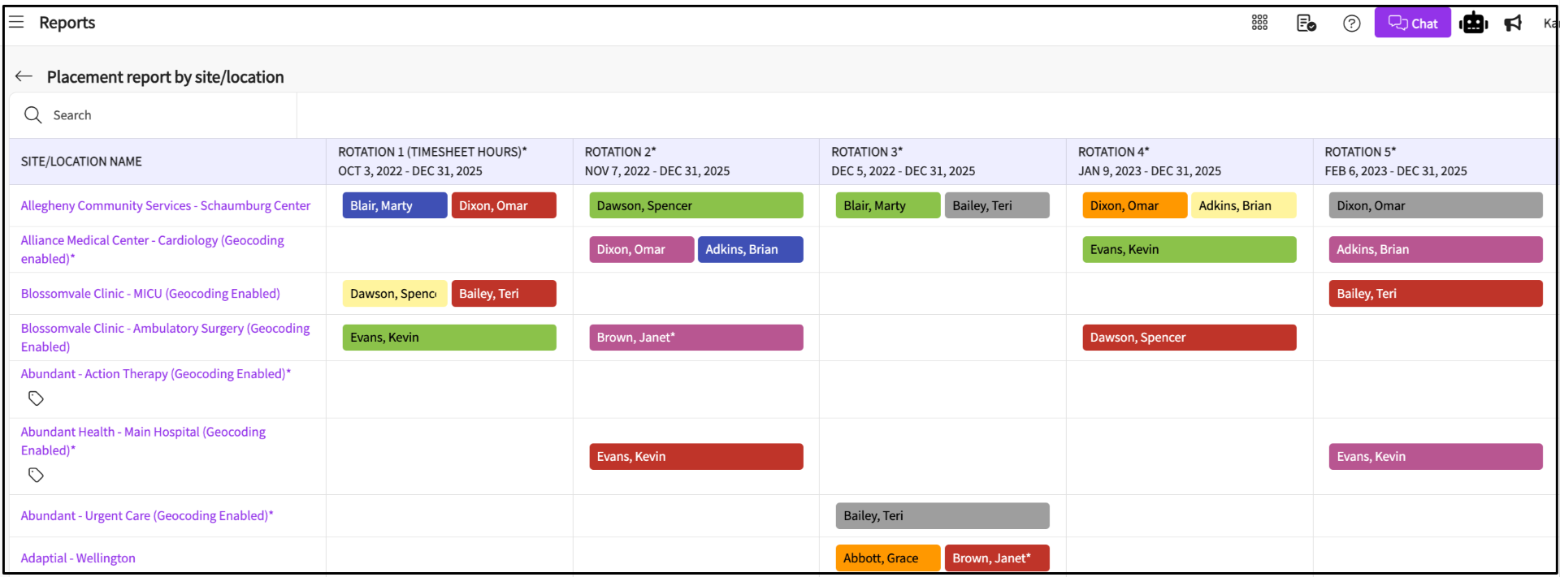The image size is (1560, 577).
Task: Open the hamburger navigation menu
Action: [x=16, y=22]
